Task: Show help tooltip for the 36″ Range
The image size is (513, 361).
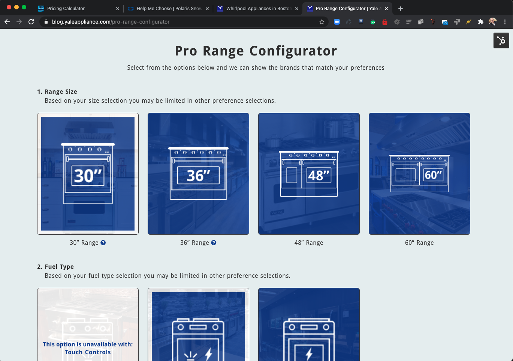Action: pos(214,243)
